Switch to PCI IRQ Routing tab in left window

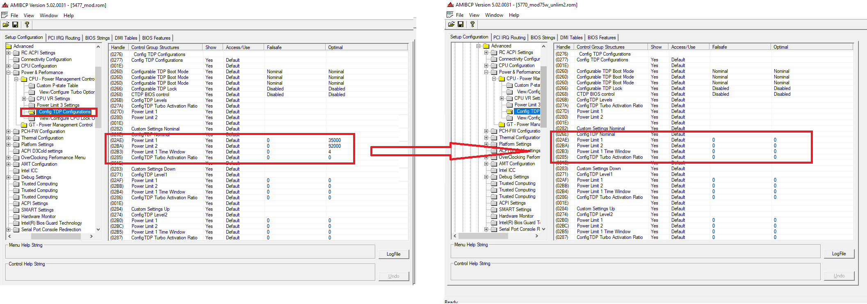64,38
